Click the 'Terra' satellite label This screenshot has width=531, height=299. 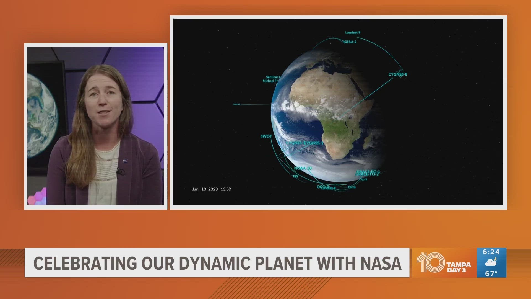[x=352, y=187]
